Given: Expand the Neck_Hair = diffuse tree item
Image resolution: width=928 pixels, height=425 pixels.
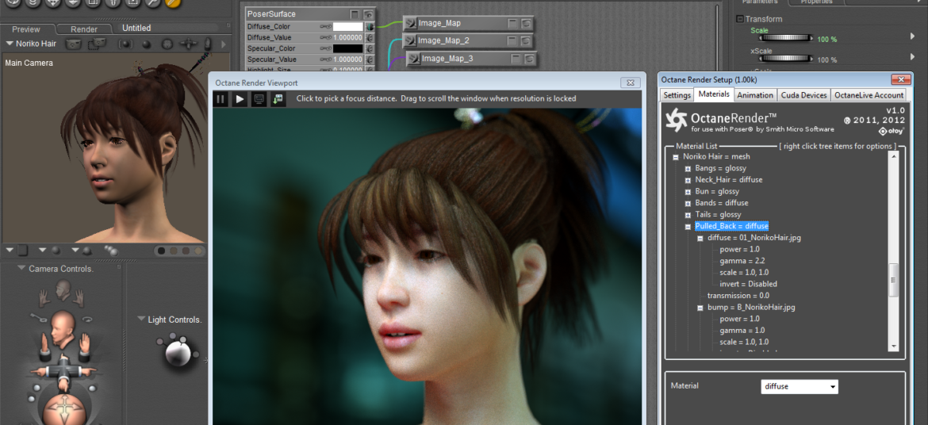Looking at the screenshot, I should (x=688, y=180).
